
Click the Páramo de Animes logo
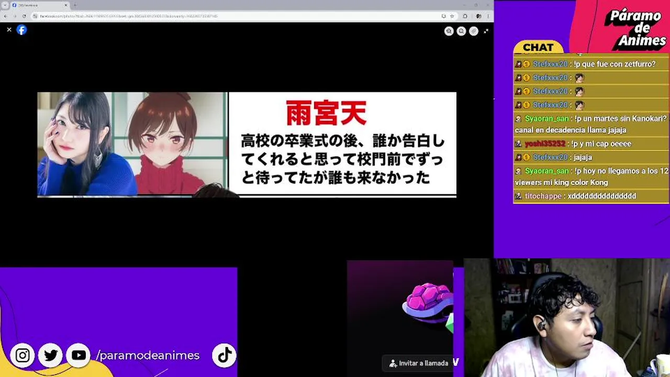tap(635, 28)
